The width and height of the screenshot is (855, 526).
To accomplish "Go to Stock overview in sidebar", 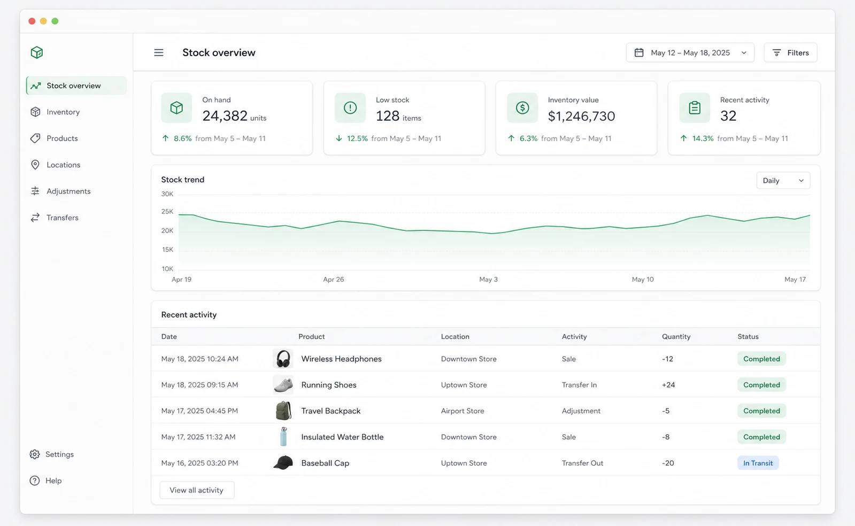I will 76,86.
